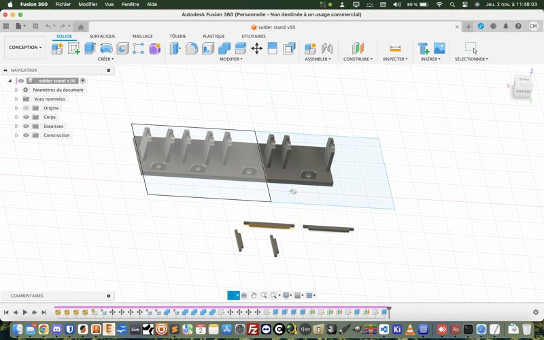The width and height of the screenshot is (544, 340).
Task: Click the ARRIÈRE face of view cube
Action: click(x=523, y=90)
